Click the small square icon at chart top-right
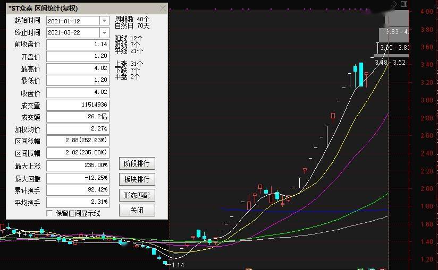Screen dimensions: 438x270 404,4
